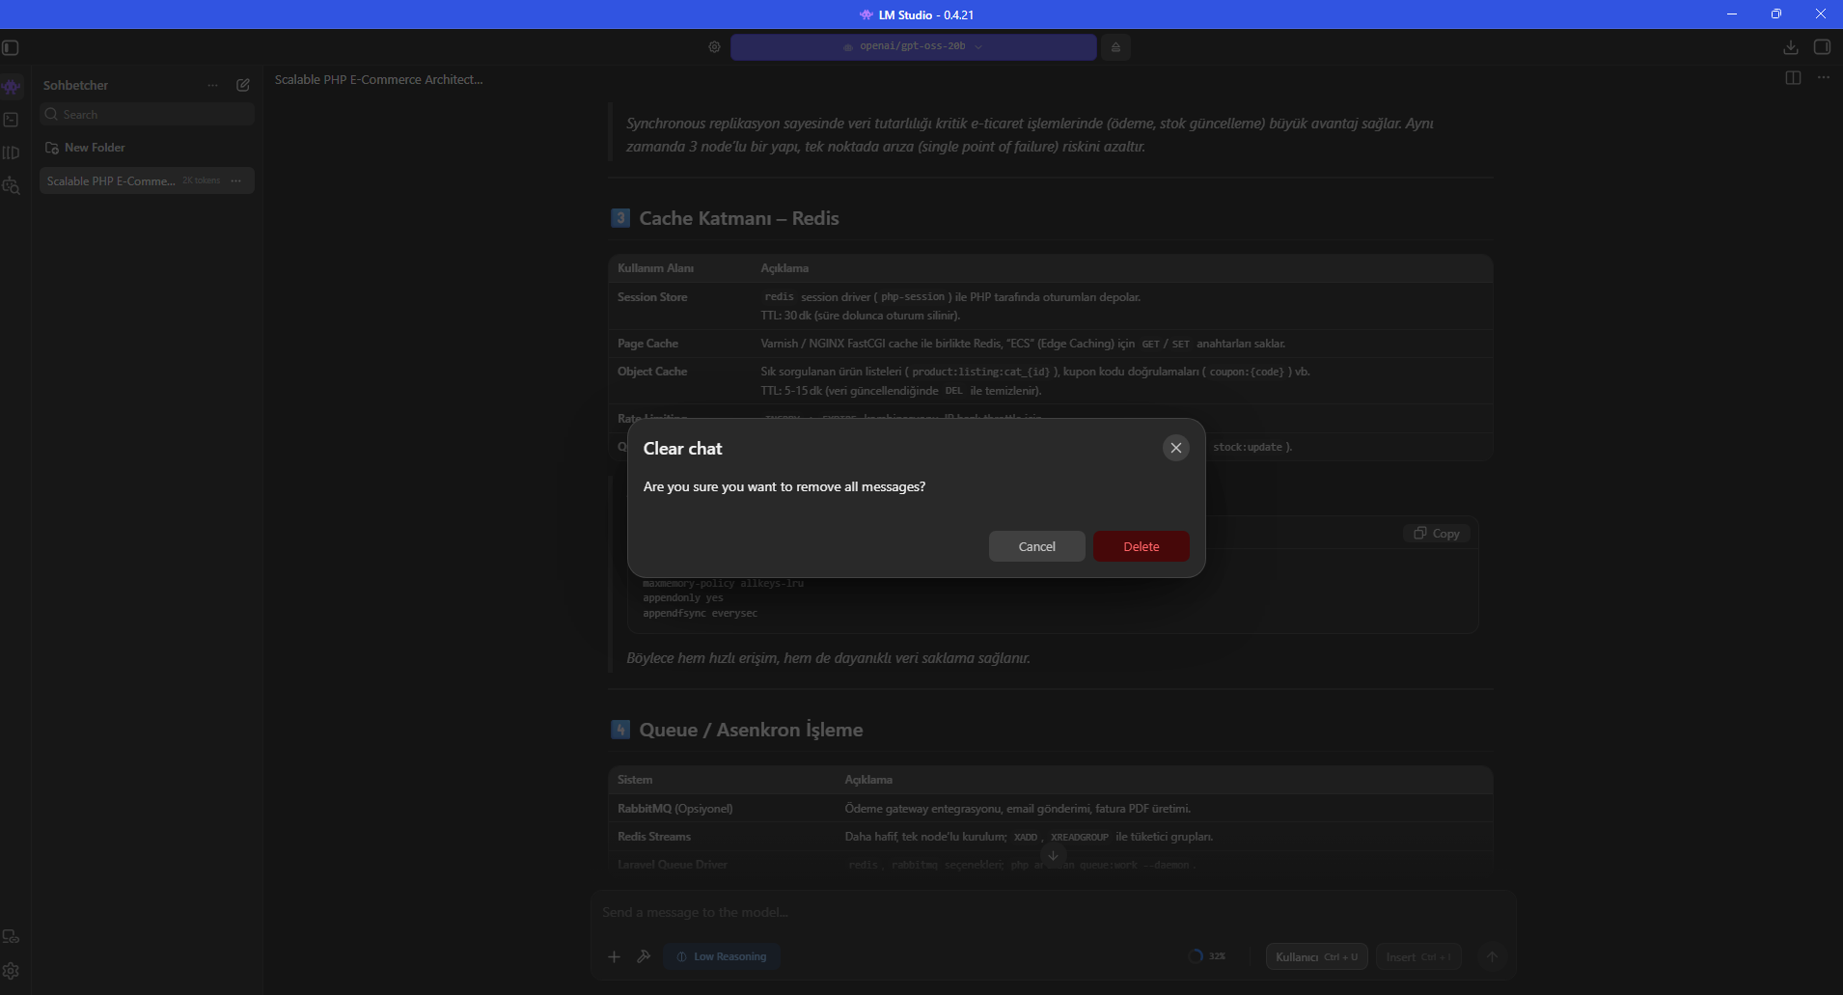This screenshot has height=995, width=1843.
Task: Expand the openai/gpt-oss-20b model selector
Action: tap(913, 46)
